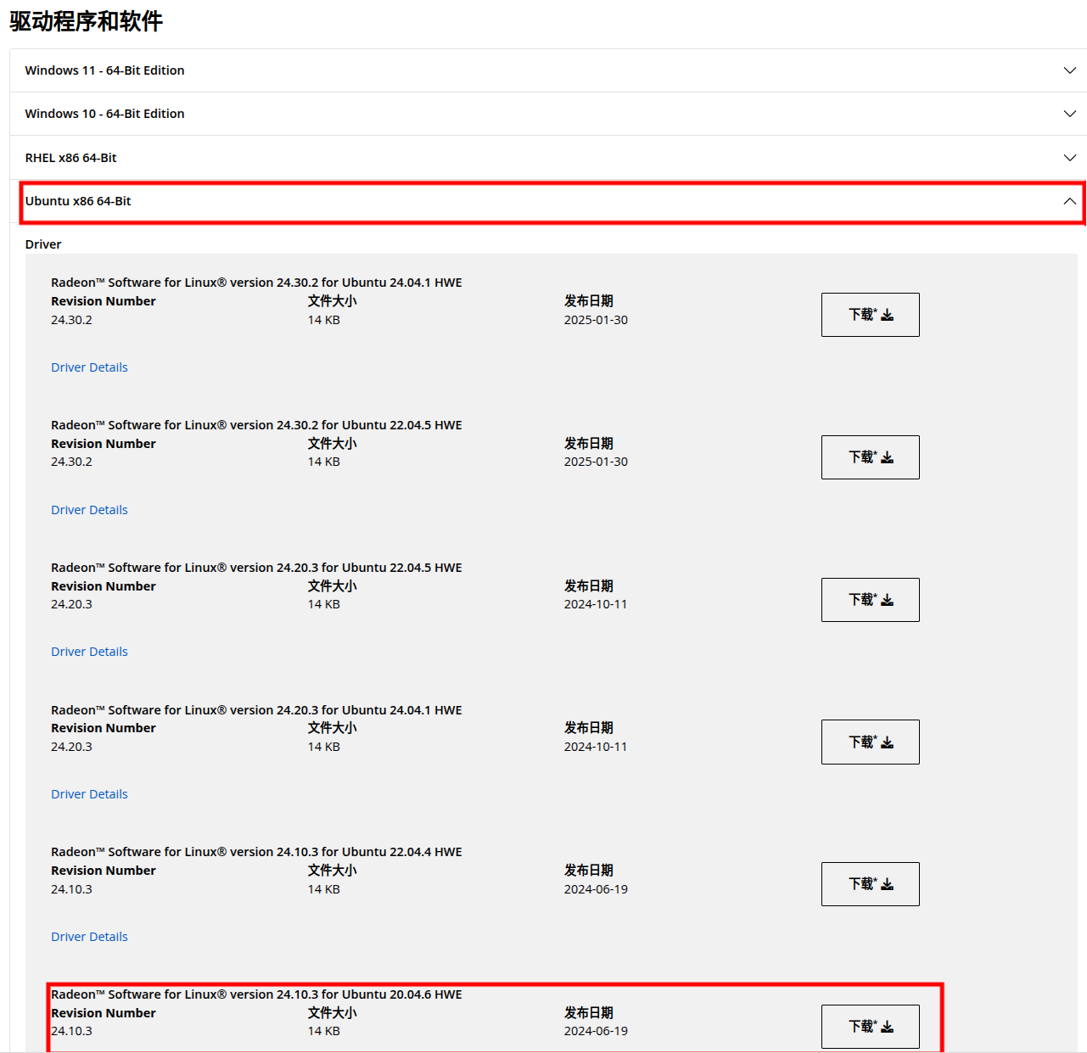
Task: Open Driver Details for 24.30.2 Ubuntu 22.04.5
Action: (x=89, y=510)
